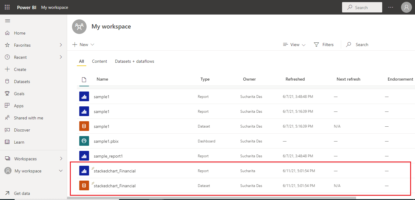415x200 pixels.
Task: Open the View options dropdown
Action: (x=294, y=45)
